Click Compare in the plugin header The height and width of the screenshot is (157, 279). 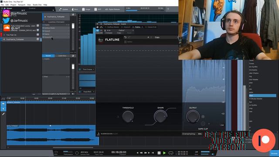point(109,33)
